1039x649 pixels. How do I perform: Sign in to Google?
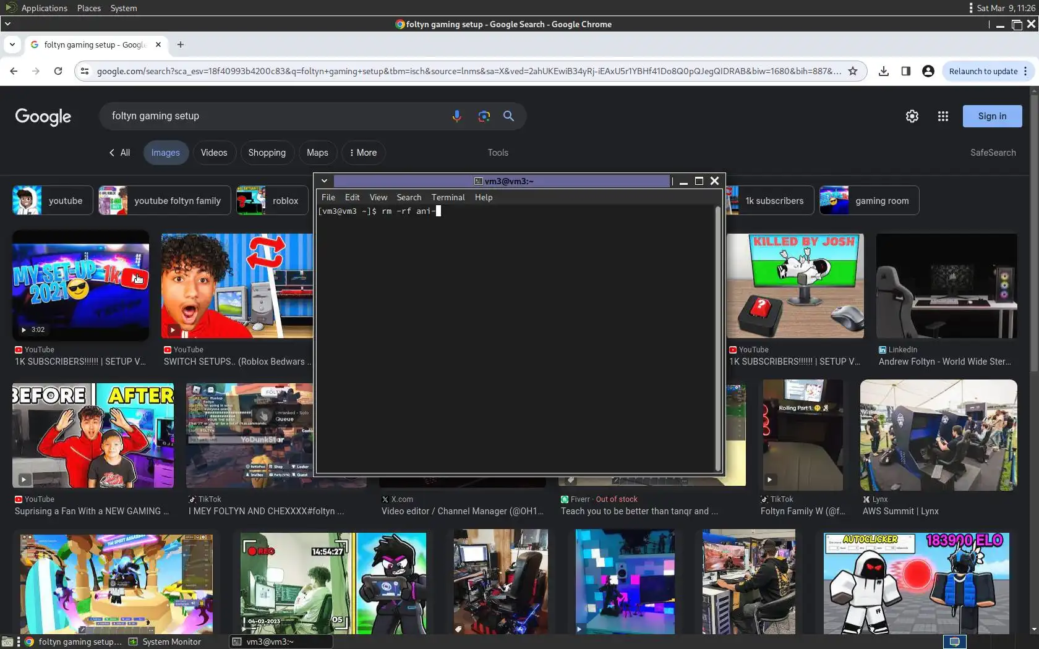(992, 116)
